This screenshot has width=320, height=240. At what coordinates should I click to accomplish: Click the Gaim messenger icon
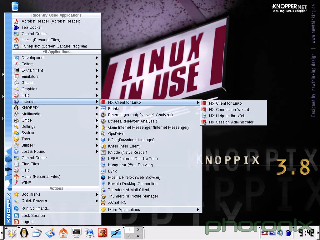(103, 127)
